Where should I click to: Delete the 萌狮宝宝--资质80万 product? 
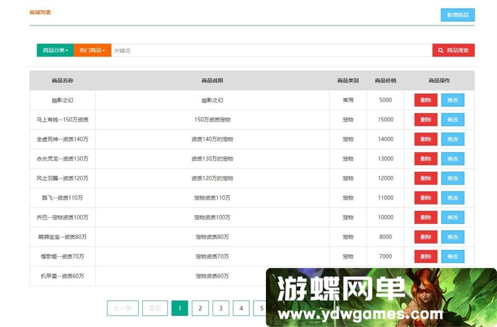click(x=426, y=237)
